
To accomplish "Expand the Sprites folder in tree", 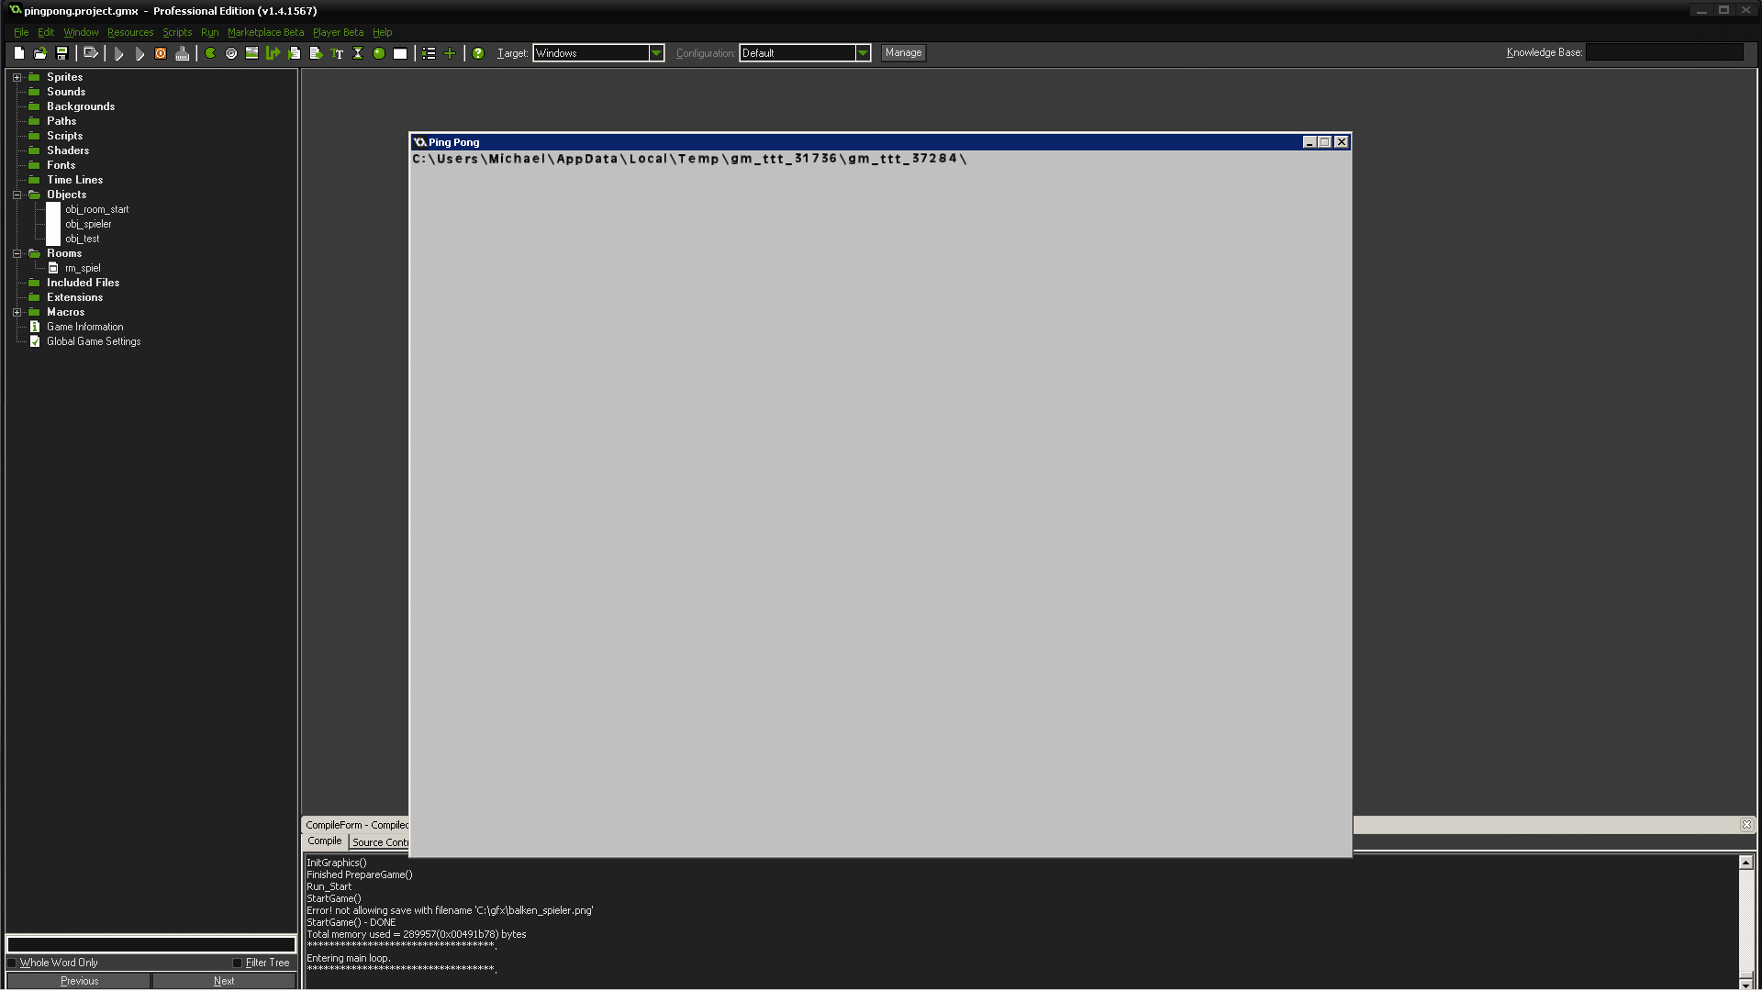I will click(x=17, y=77).
